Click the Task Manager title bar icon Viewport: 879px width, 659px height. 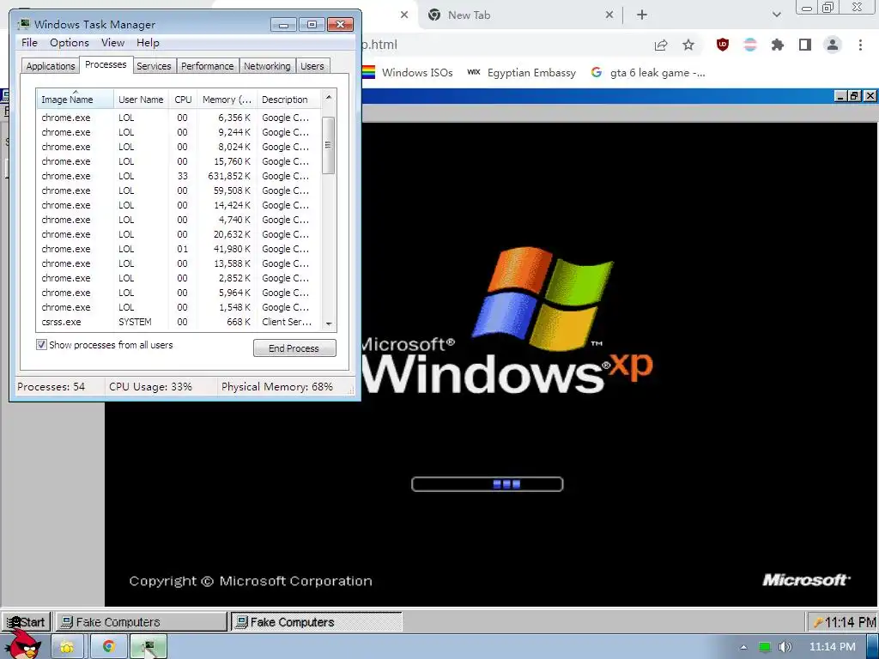24,24
